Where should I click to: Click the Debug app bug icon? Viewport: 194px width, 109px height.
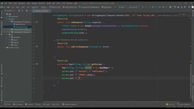pyautogui.click(x=153, y=7)
